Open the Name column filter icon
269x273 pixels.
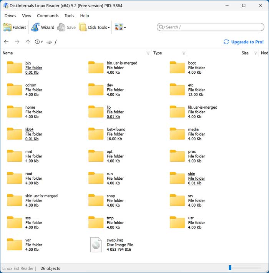coord(148,53)
